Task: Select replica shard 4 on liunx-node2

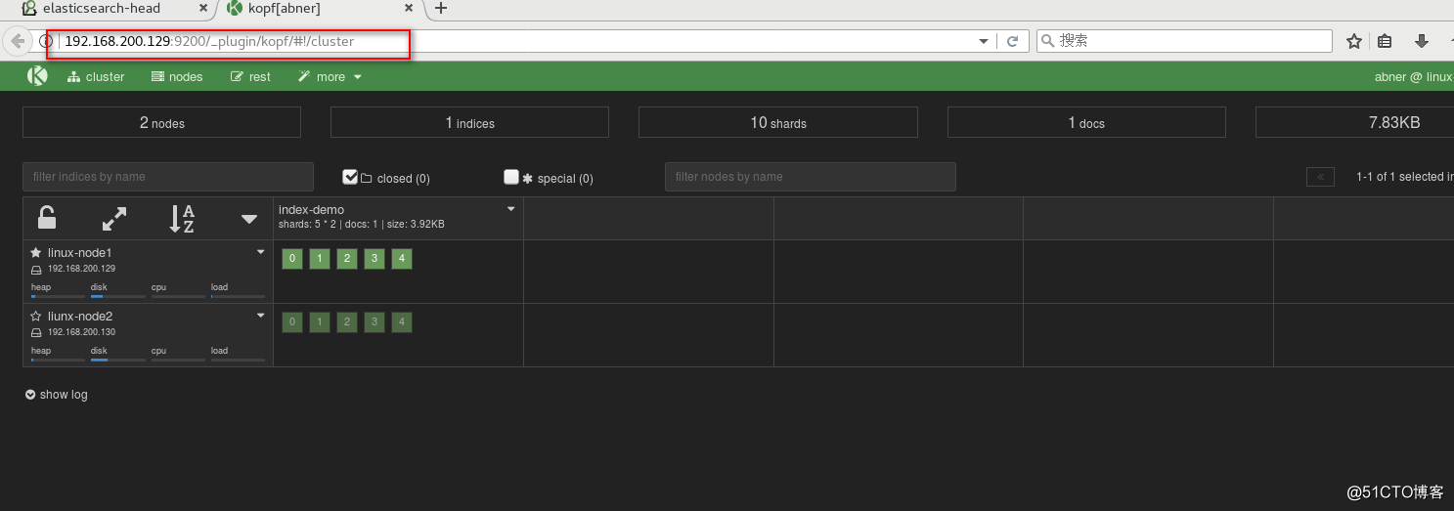Action: click(402, 322)
